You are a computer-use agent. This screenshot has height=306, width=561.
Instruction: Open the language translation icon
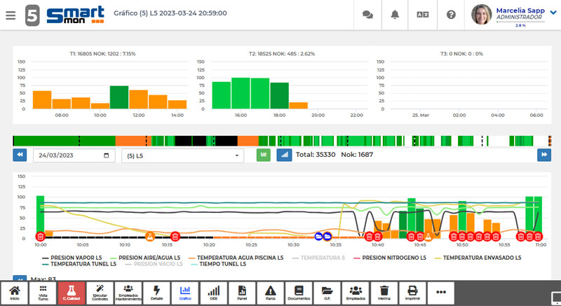point(423,15)
